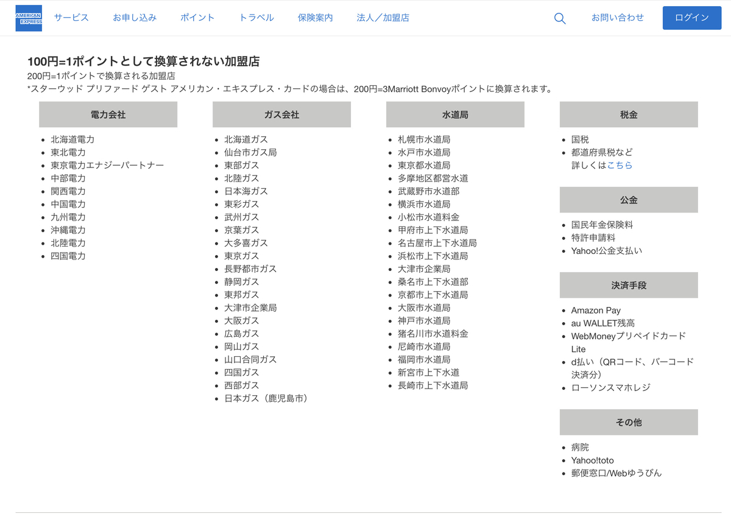Viewport: 731px width, 514px height.
Task: Click the au WALLET残高 entry
Action: click(x=603, y=323)
